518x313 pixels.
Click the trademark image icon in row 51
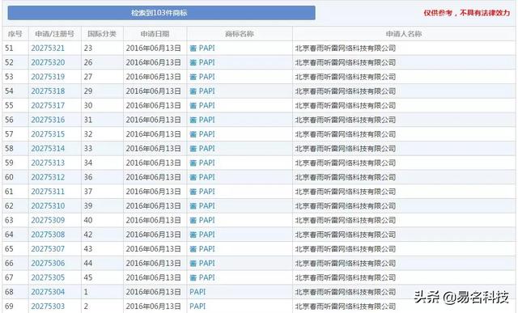pos(193,49)
